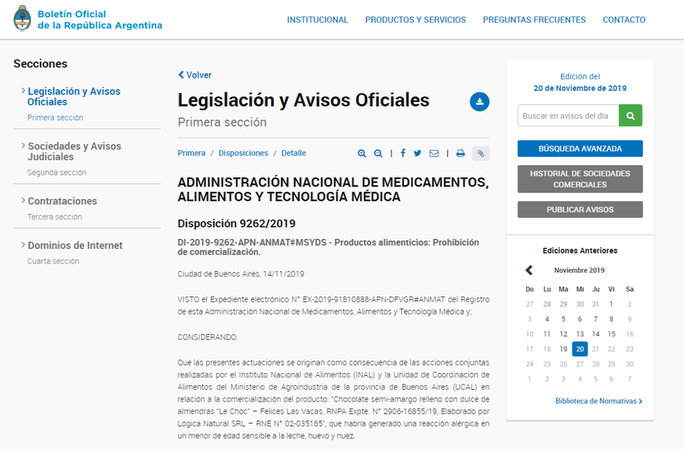Image resolution: width=684 pixels, height=449 pixels.
Task: Click the Primera sección sidebar subtitle
Action: pyautogui.click(x=55, y=118)
